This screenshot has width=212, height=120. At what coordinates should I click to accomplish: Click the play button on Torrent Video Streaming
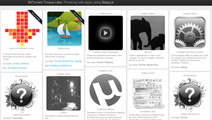click(x=106, y=33)
